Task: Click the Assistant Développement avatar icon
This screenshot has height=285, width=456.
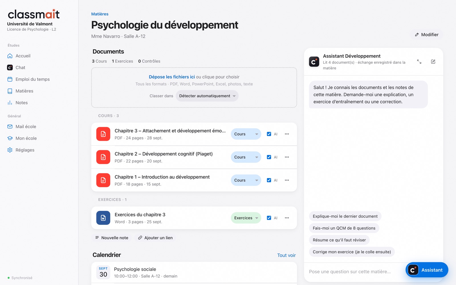Action: (x=314, y=62)
